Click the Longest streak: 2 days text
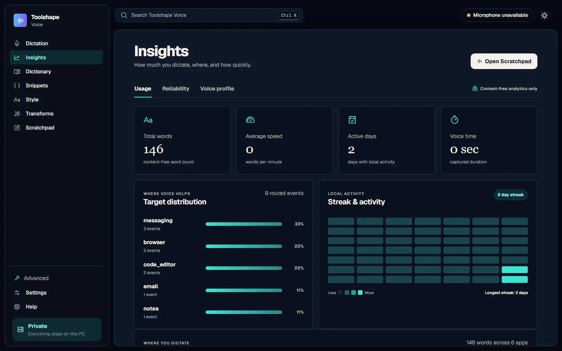 [506, 292]
